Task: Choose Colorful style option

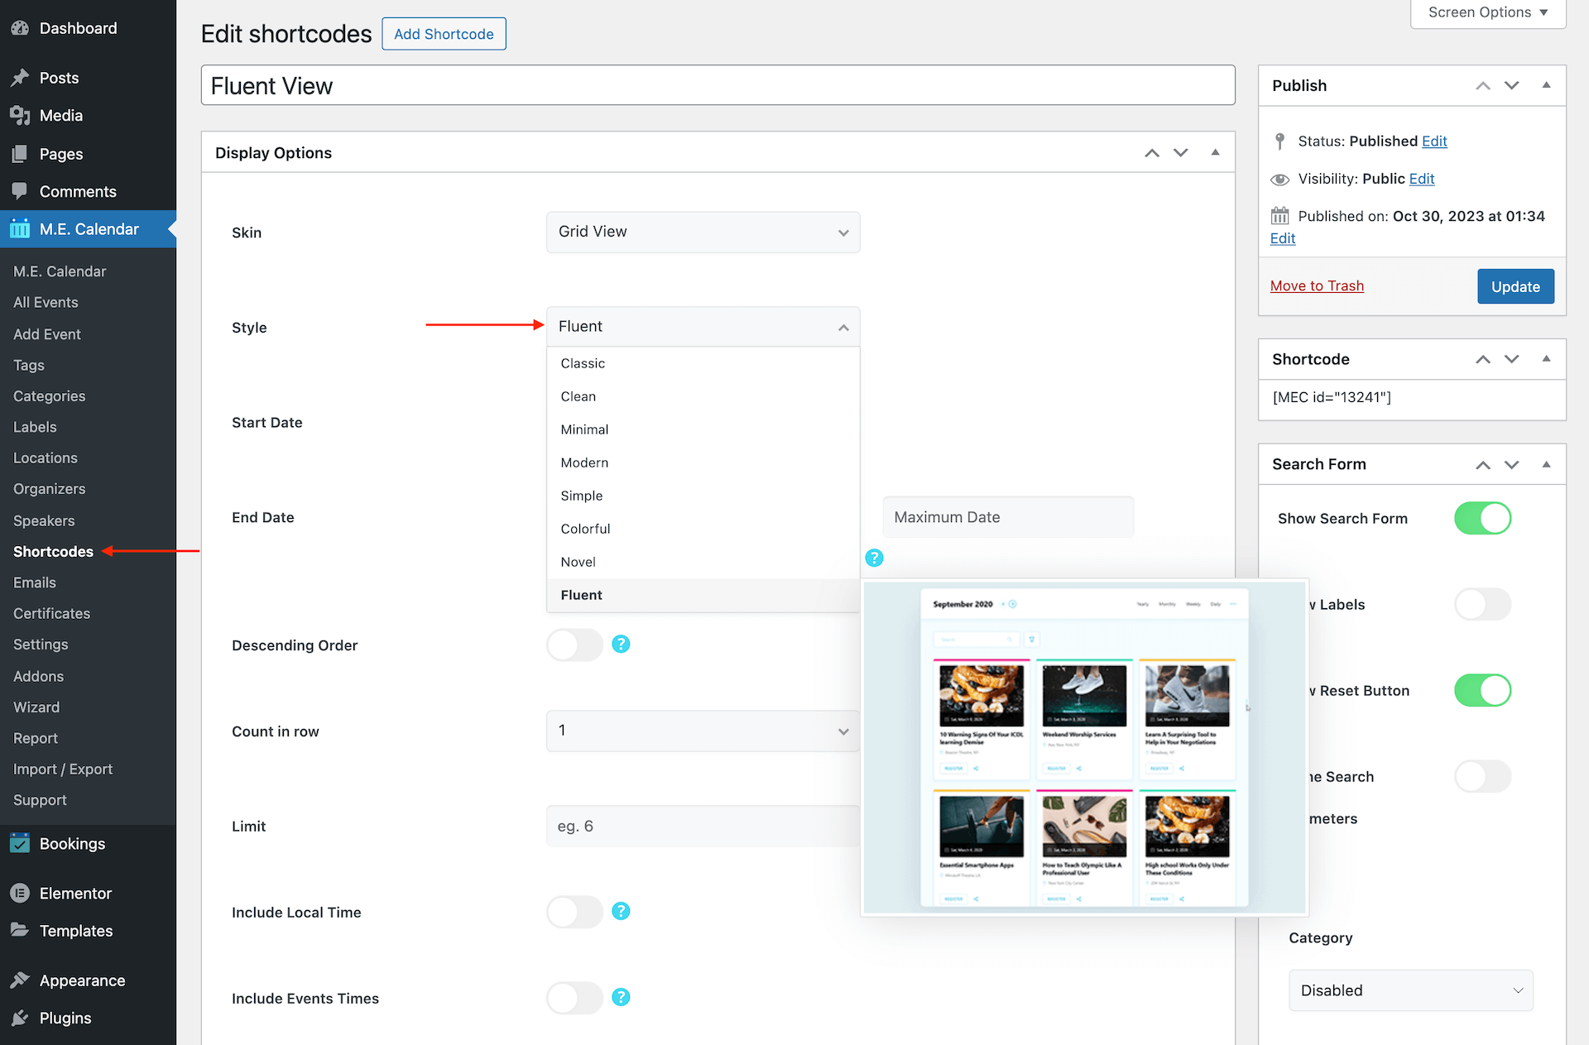Action: 585,529
